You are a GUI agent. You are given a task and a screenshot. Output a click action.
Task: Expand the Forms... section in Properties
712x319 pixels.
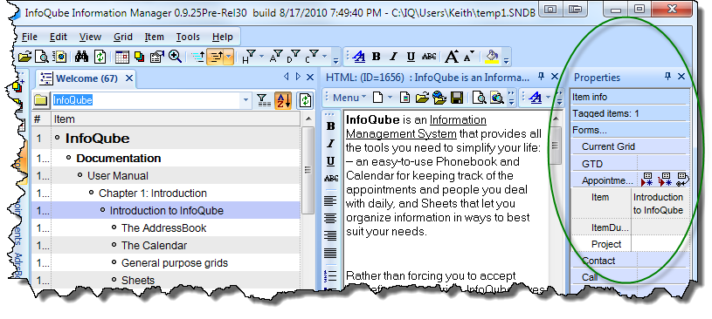point(631,131)
